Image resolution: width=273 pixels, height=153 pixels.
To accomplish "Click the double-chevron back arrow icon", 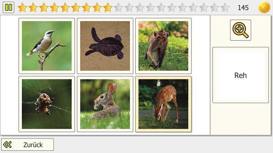I will tap(8, 144).
